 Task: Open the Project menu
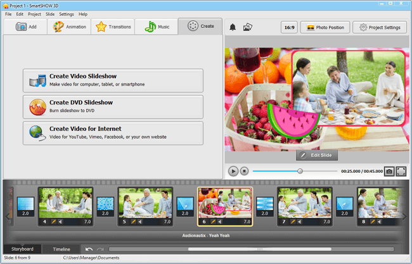tap(34, 14)
